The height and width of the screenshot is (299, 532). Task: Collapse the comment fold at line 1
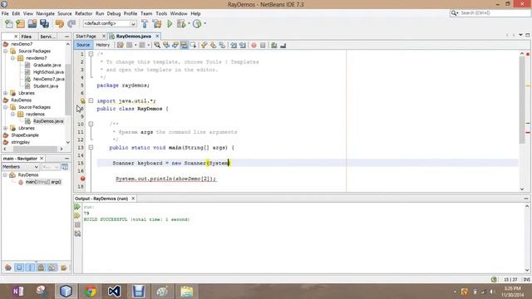[91, 54]
